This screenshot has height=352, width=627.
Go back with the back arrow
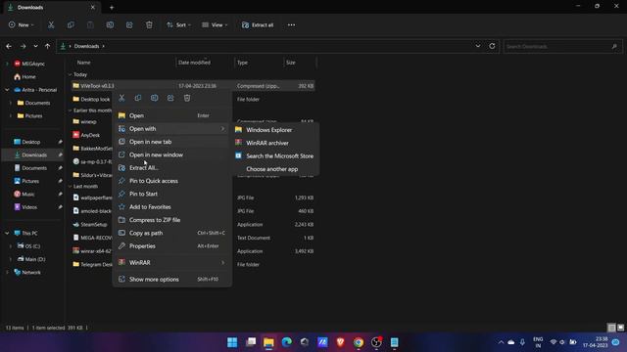9,46
